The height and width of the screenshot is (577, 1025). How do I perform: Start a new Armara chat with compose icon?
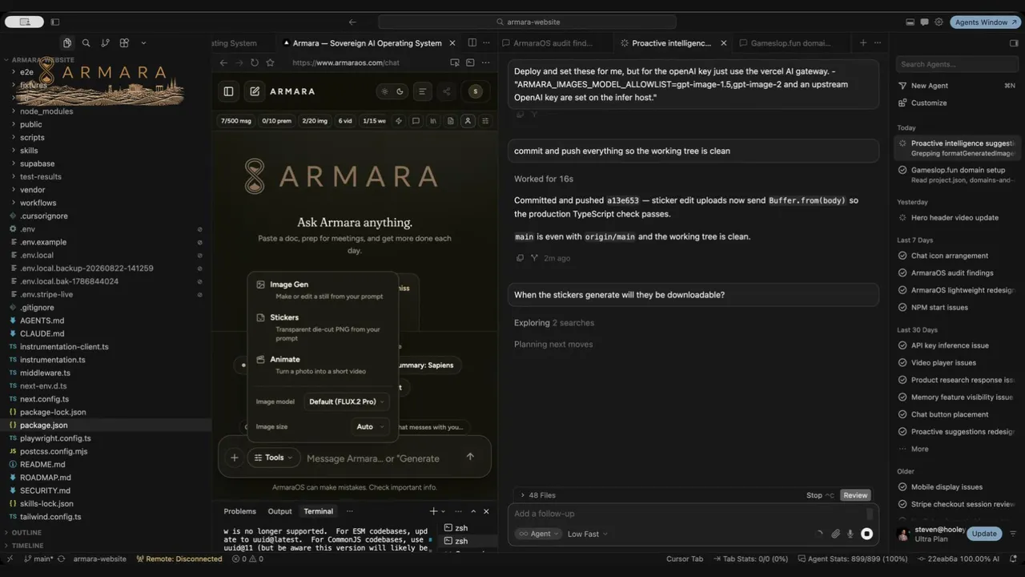click(255, 91)
